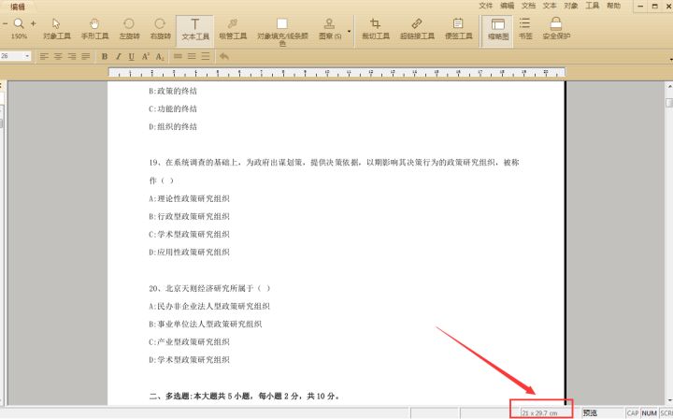
Task: Apply subscript formatting
Action: tap(160, 56)
